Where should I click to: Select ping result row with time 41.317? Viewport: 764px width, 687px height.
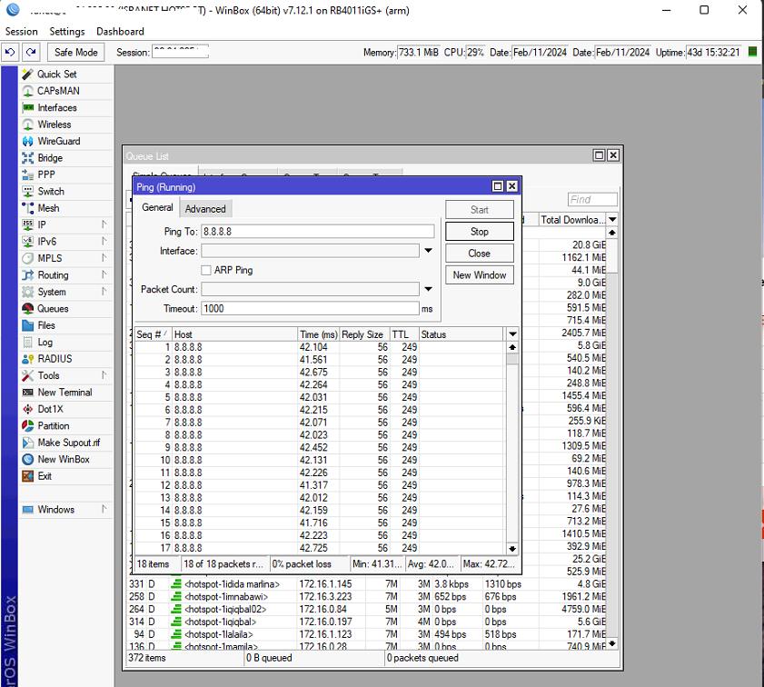click(320, 485)
